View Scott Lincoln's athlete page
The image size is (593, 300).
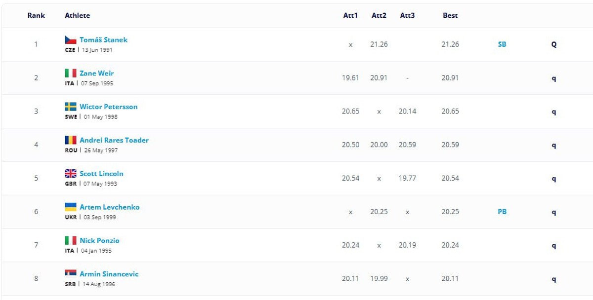point(101,174)
